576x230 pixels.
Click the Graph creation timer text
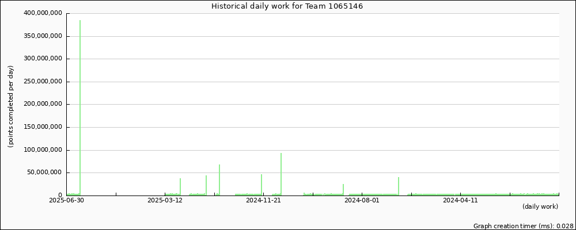523,226
